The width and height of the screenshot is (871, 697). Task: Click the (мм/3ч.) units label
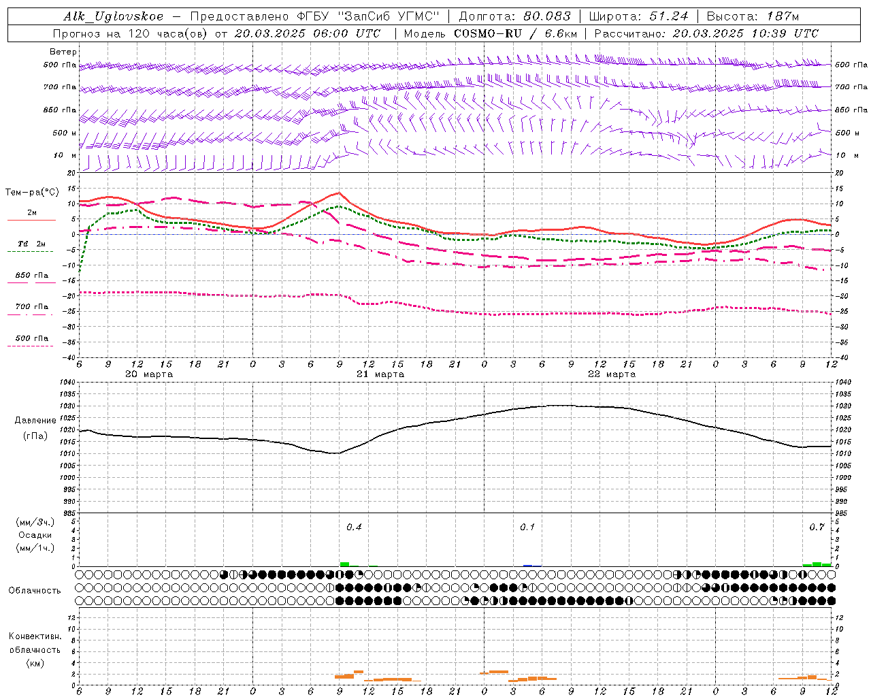pos(35,523)
